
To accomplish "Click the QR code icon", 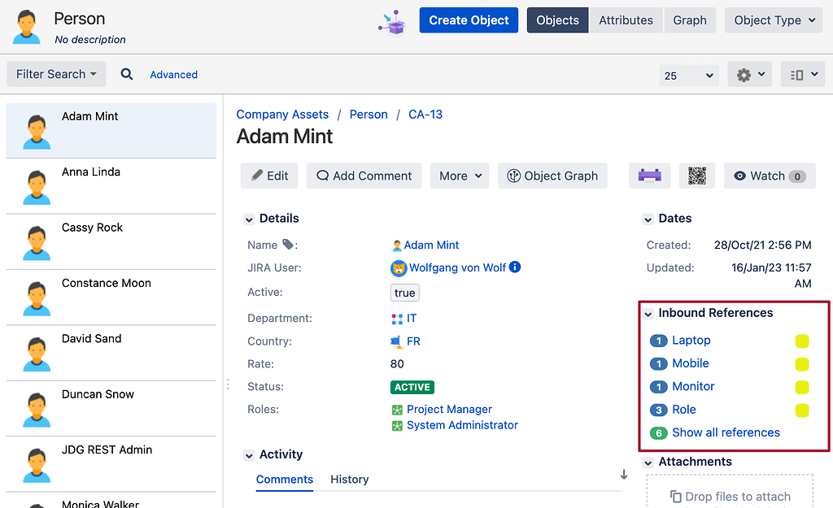I will (696, 176).
